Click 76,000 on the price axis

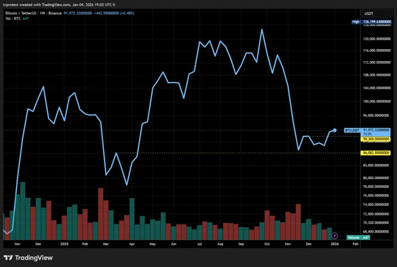click(x=376, y=195)
